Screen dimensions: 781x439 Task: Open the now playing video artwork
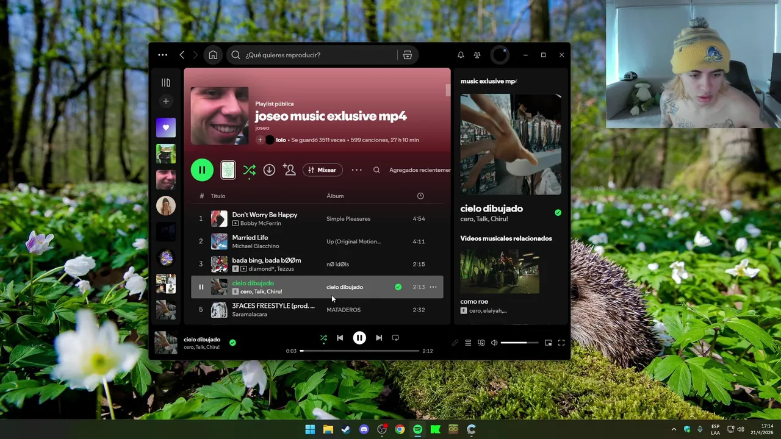click(511, 145)
